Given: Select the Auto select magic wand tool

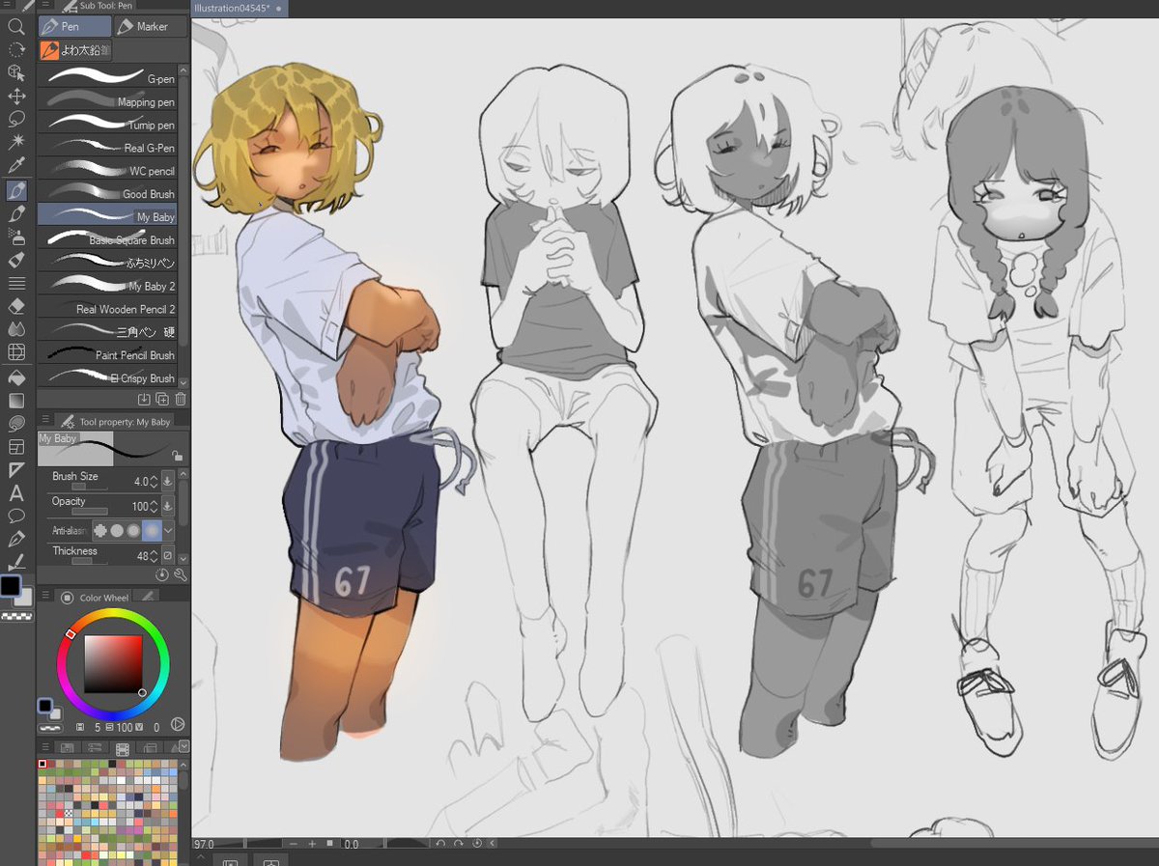Looking at the screenshot, I should pos(16,143).
